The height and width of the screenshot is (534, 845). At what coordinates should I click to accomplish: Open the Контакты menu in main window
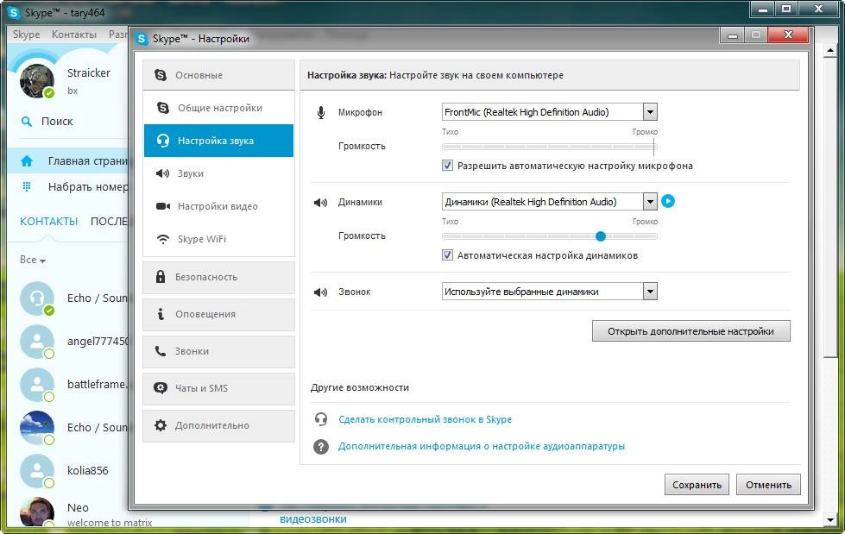[x=74, y=35]
